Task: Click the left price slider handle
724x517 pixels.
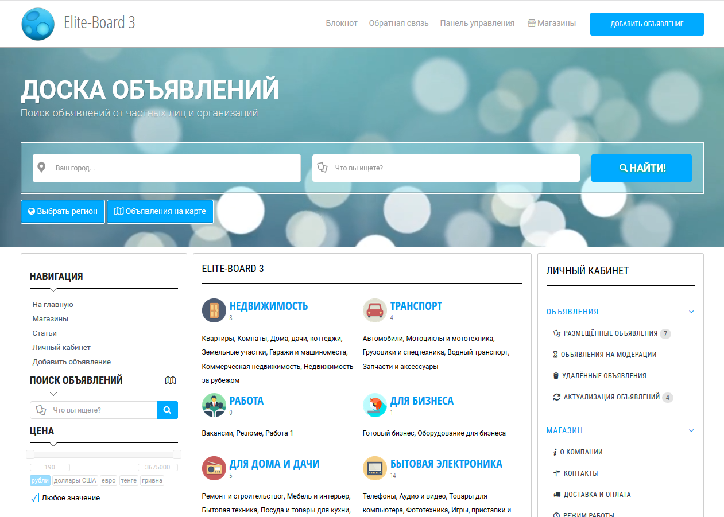Action: click(x=30, y=454)
